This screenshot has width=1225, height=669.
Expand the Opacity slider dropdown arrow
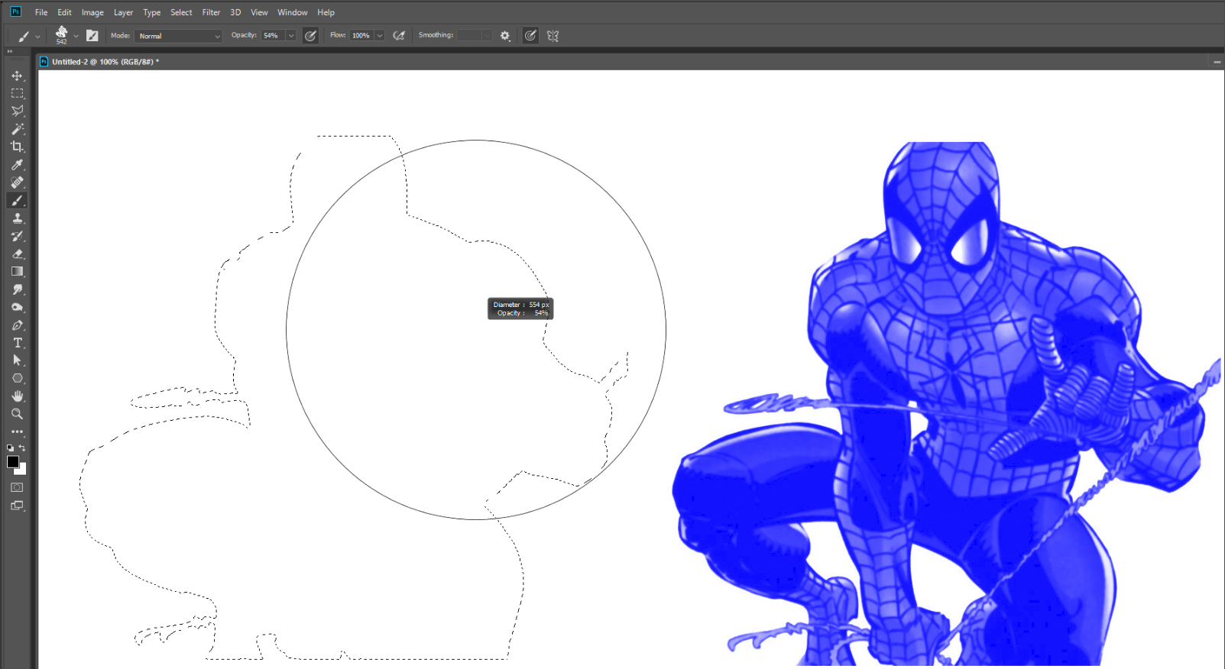click(291, 36)
